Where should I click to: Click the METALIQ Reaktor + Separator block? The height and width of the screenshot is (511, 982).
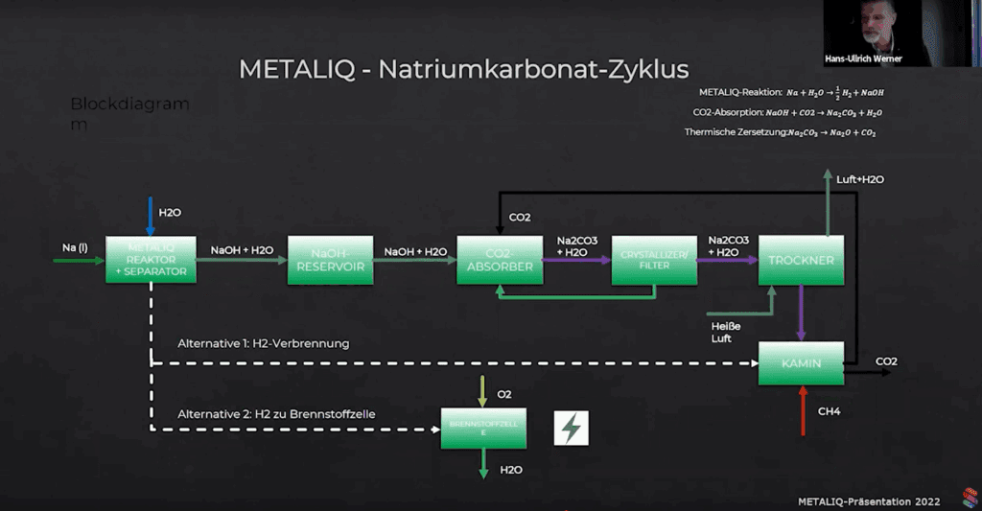click(151, 260)
